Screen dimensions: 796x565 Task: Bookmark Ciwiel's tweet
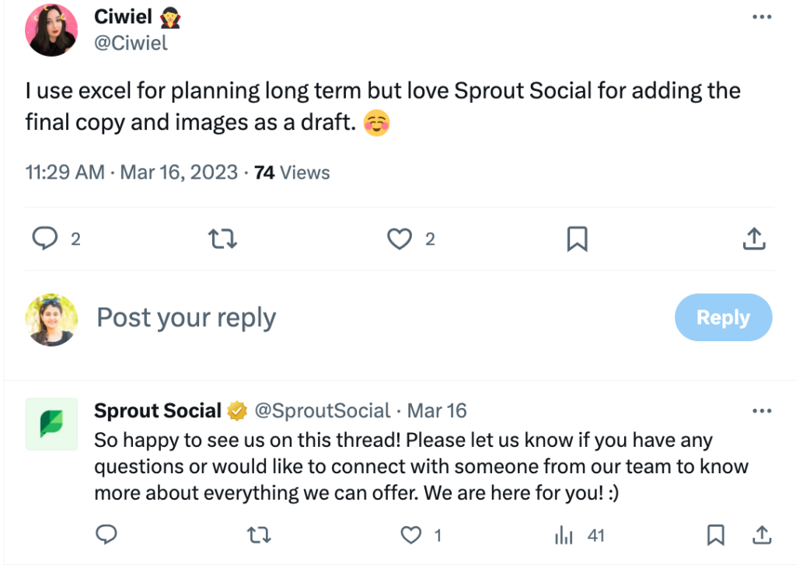(x=577, y=239)
